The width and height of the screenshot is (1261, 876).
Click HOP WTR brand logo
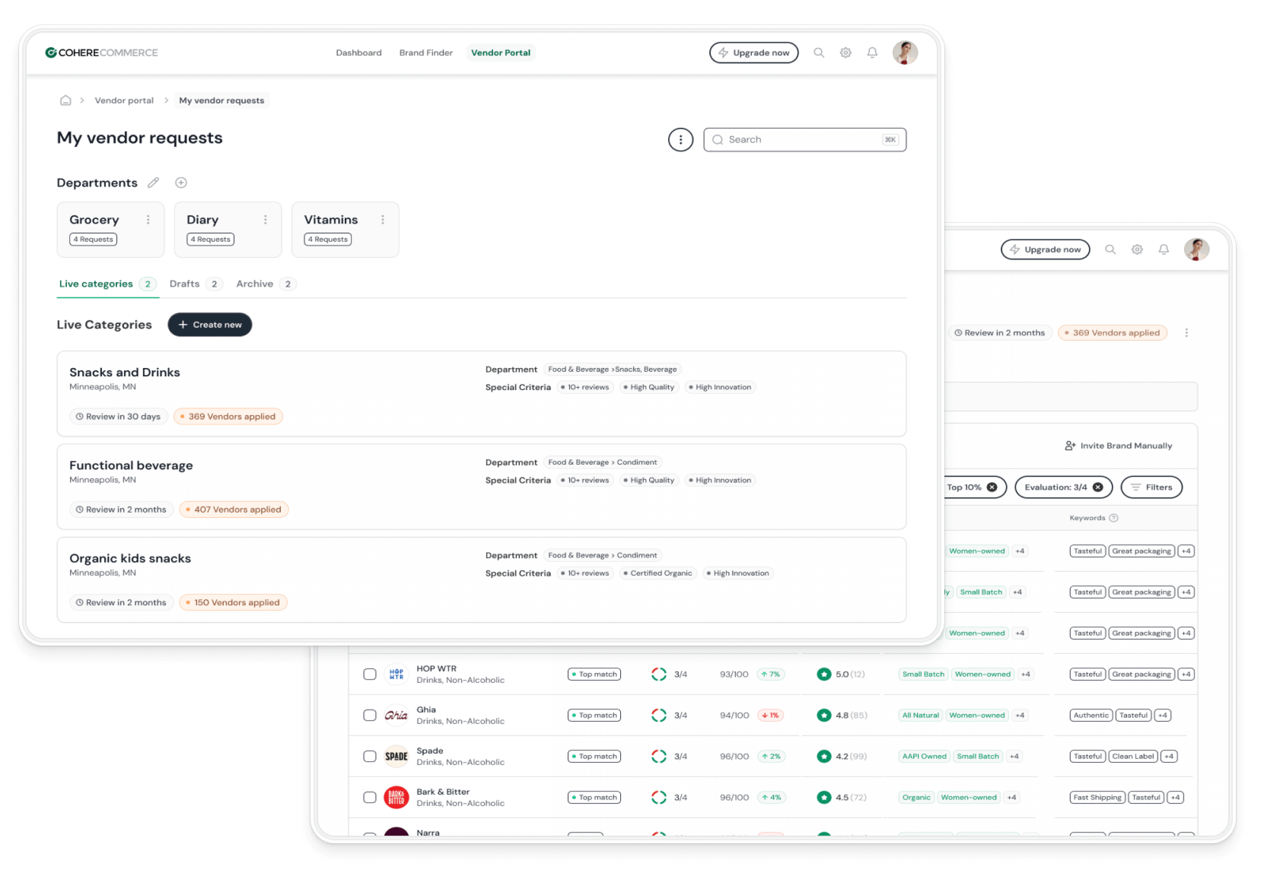[x=396, y=674]
